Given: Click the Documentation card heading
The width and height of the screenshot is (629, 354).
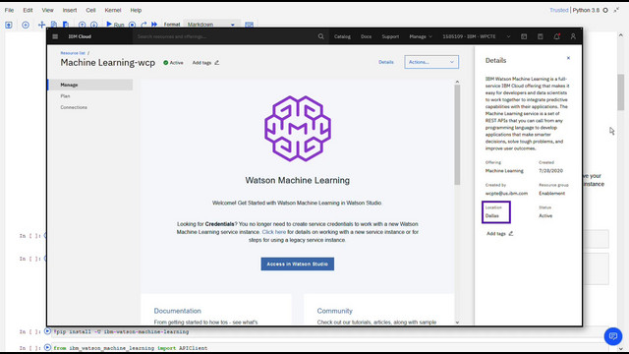Looking at the screenshot, I should click(177, 311).
